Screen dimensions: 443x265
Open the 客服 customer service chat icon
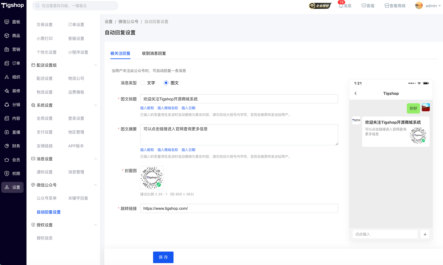pyautogui.click(x=364, y=6)
